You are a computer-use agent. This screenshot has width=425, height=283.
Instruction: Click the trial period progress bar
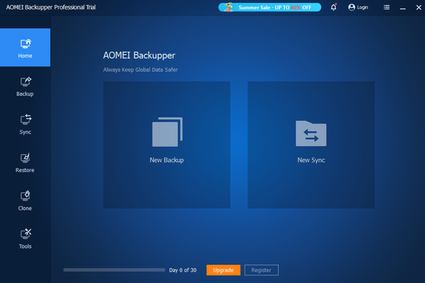(x=114, y=270)
